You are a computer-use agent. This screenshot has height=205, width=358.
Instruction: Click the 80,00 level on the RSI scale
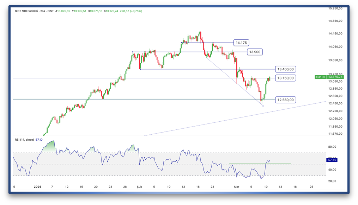333,147
